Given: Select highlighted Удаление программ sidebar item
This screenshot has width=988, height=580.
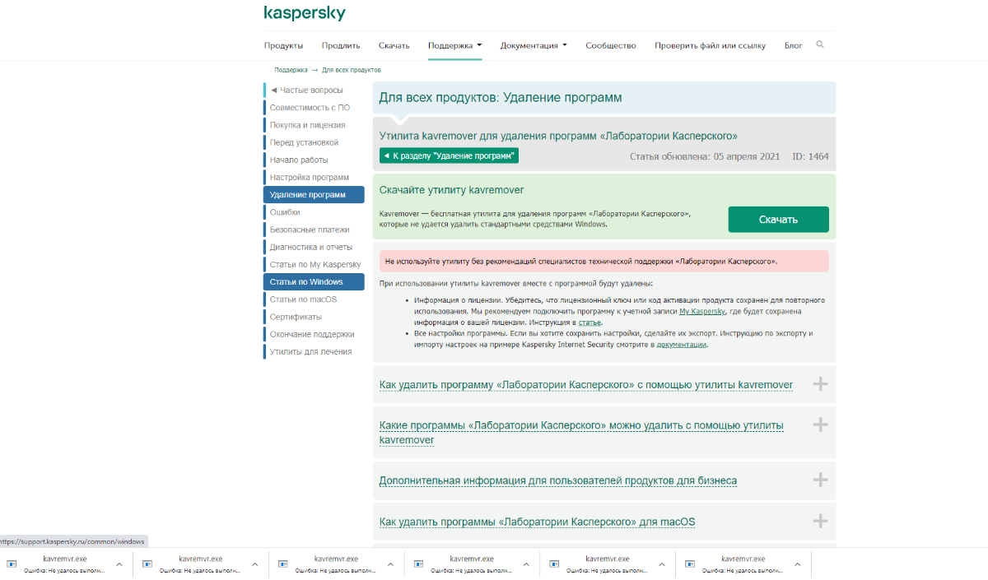Looking at the screenshot, I should pos(314,194).
